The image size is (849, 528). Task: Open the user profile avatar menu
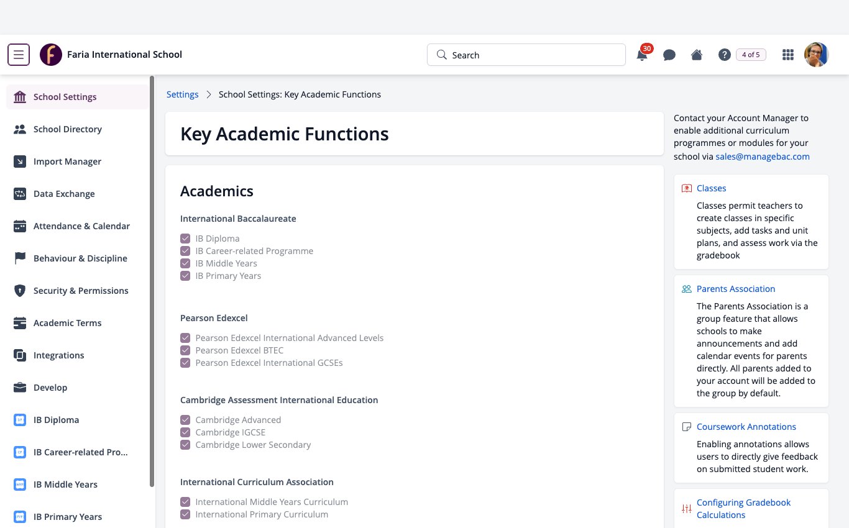pos(816,55)
